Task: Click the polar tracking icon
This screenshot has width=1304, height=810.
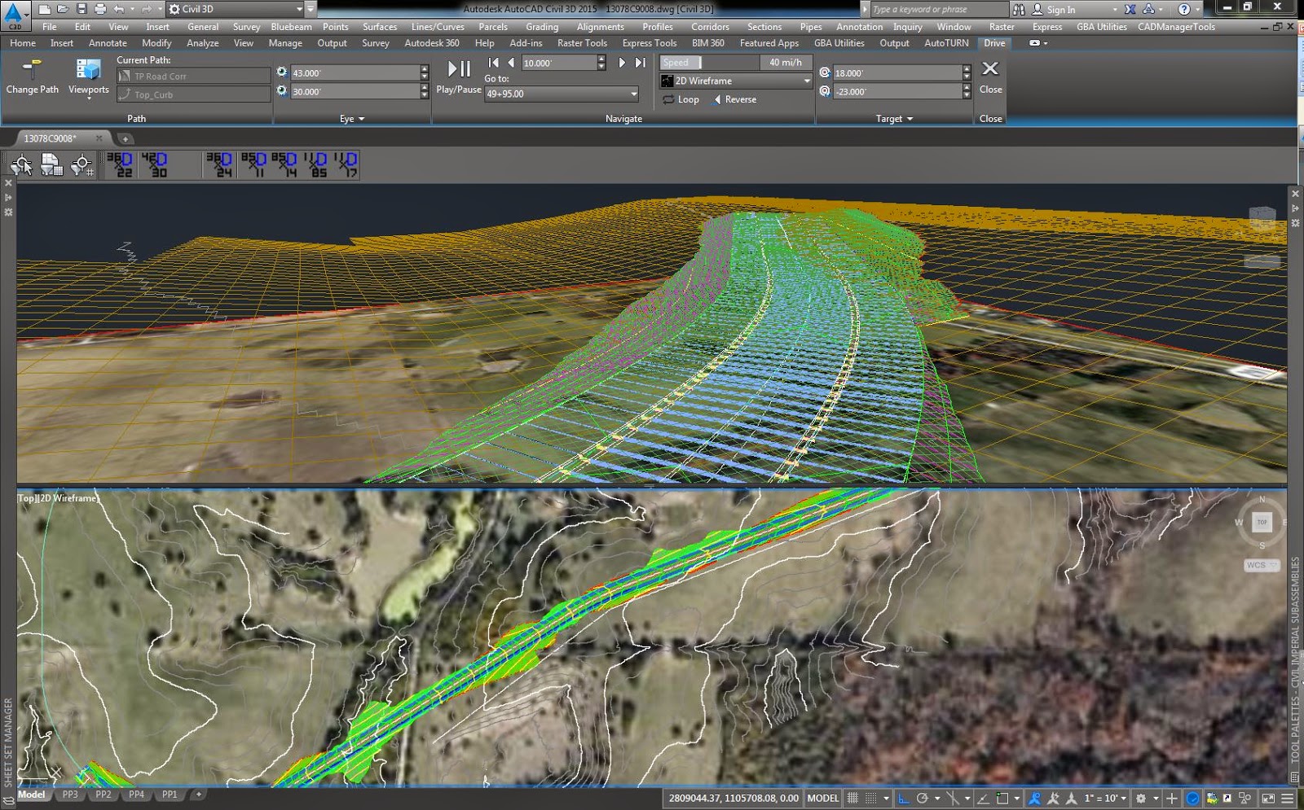Action: 923,798
